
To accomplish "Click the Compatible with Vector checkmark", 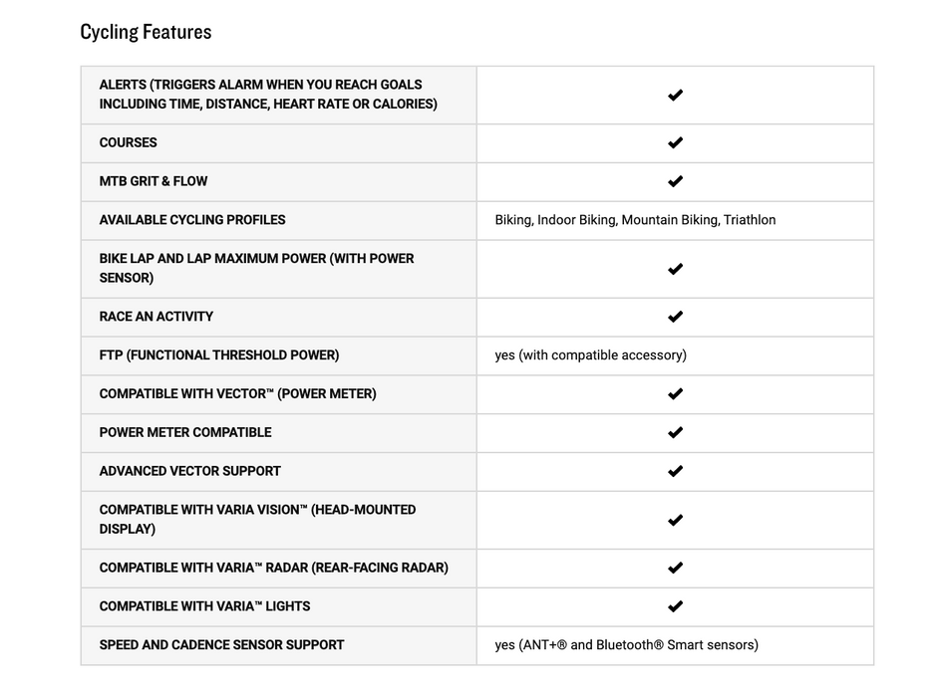I will (x=675, y=394).
